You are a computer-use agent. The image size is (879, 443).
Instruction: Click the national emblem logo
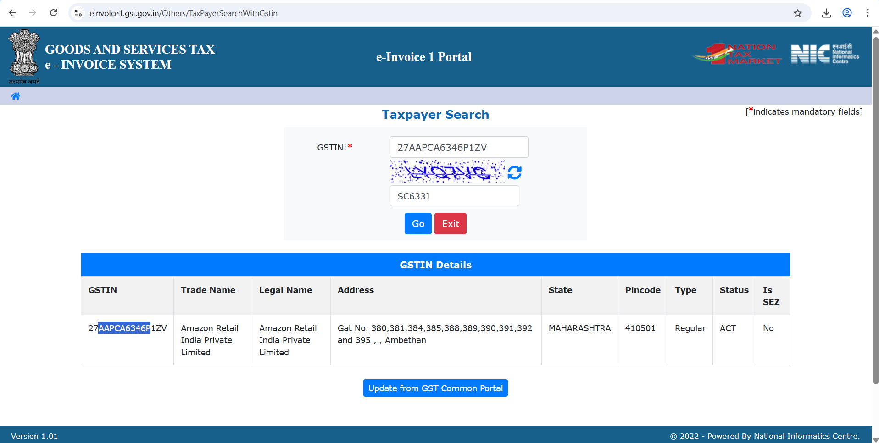(24, 57)
